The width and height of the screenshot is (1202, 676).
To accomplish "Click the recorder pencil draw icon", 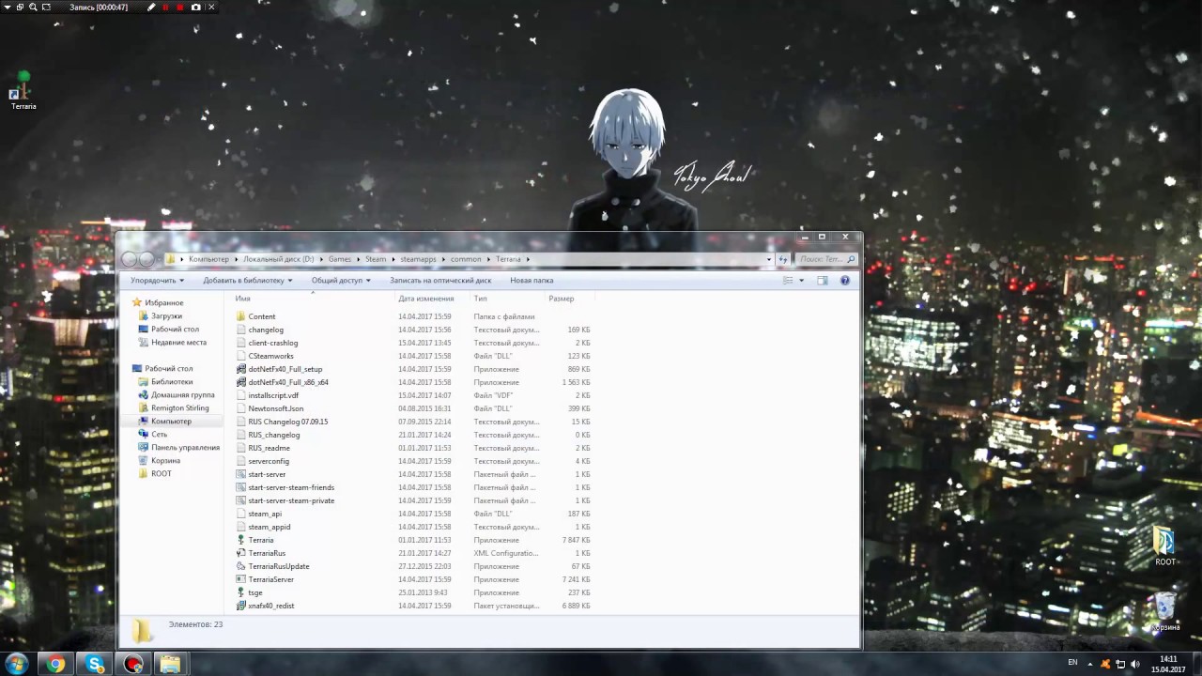I will pos(152,7).
